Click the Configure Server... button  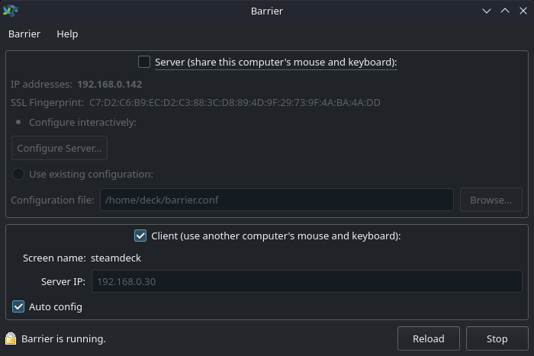[x=60, y=148]
